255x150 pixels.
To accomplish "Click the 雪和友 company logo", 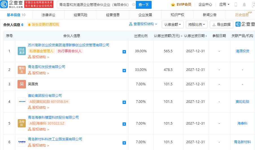I will coord(22,70).
